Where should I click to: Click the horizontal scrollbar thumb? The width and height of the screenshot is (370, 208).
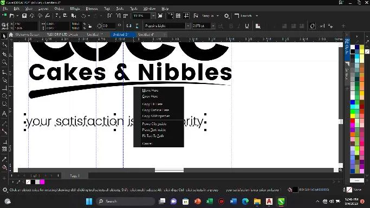click(x=169, y=170)
